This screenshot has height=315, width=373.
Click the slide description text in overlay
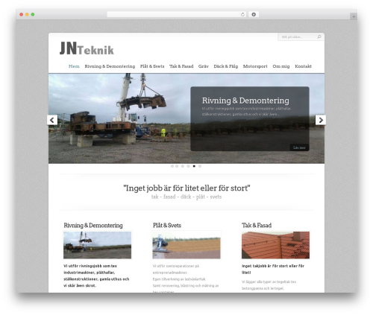pyautogui.click(x=247, y=112)
